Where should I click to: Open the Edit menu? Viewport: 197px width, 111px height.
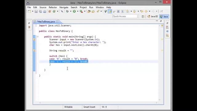pyautogui.click(x=35, y=7)
